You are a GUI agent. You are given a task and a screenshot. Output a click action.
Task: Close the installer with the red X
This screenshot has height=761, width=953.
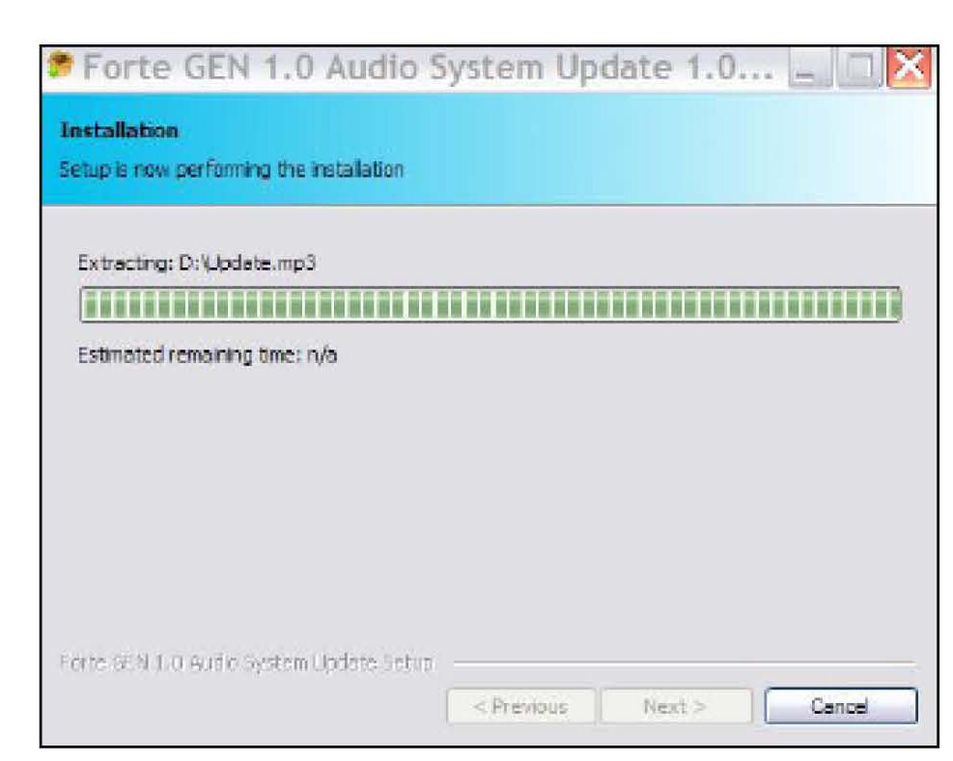click(910, 68)
